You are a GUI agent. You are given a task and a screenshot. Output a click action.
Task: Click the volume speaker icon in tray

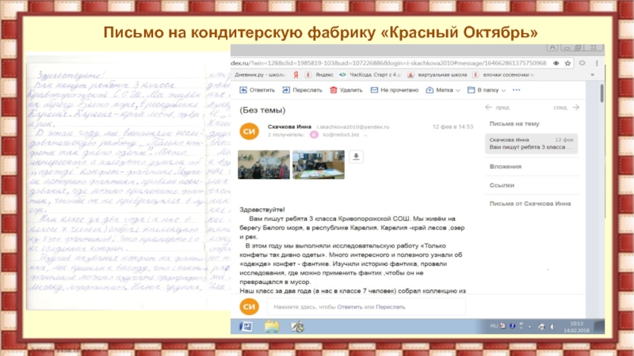coord(552,327)
